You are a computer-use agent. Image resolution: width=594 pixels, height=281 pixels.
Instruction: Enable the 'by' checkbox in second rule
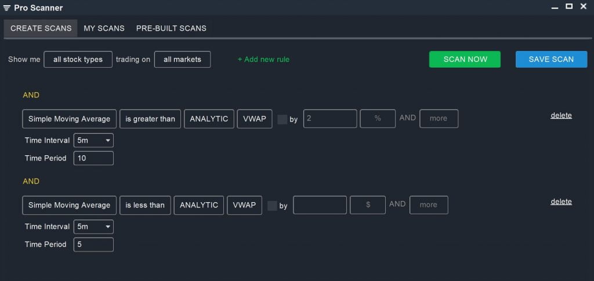click(x=272, y=206)
